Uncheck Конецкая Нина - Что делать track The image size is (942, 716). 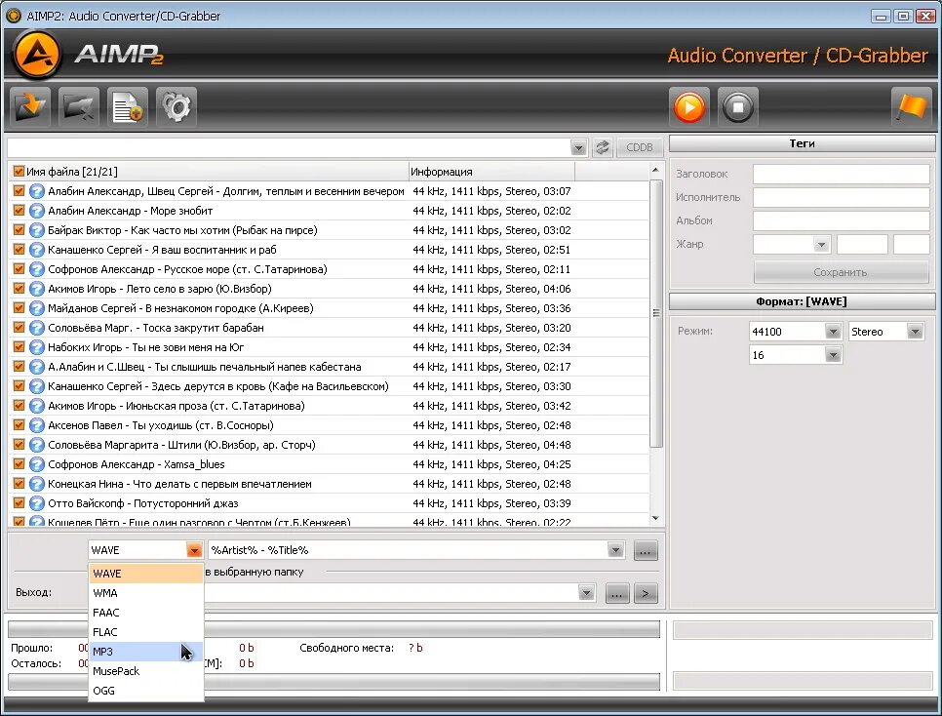[19, 483]
